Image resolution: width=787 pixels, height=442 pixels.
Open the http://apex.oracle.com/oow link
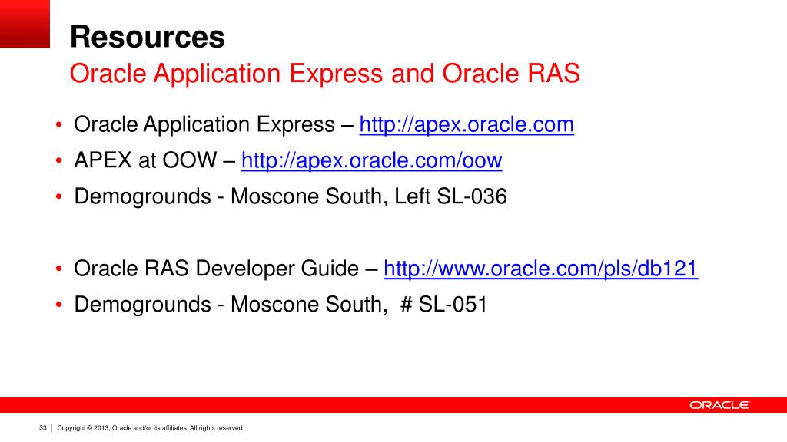pos(371,161)
